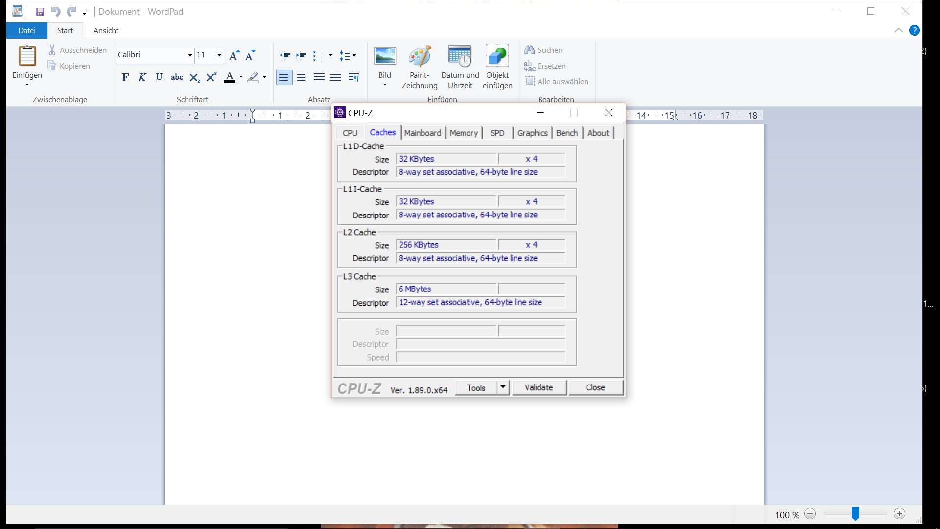Toggle italic formatting with the K button
This screenshot has height=529, width=940.
click(142, 77)
